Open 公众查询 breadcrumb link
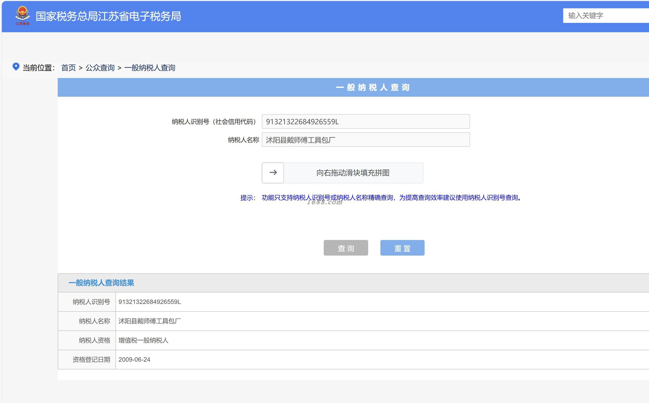This screenshot has width=649, height=403. [x=100, y=68]
